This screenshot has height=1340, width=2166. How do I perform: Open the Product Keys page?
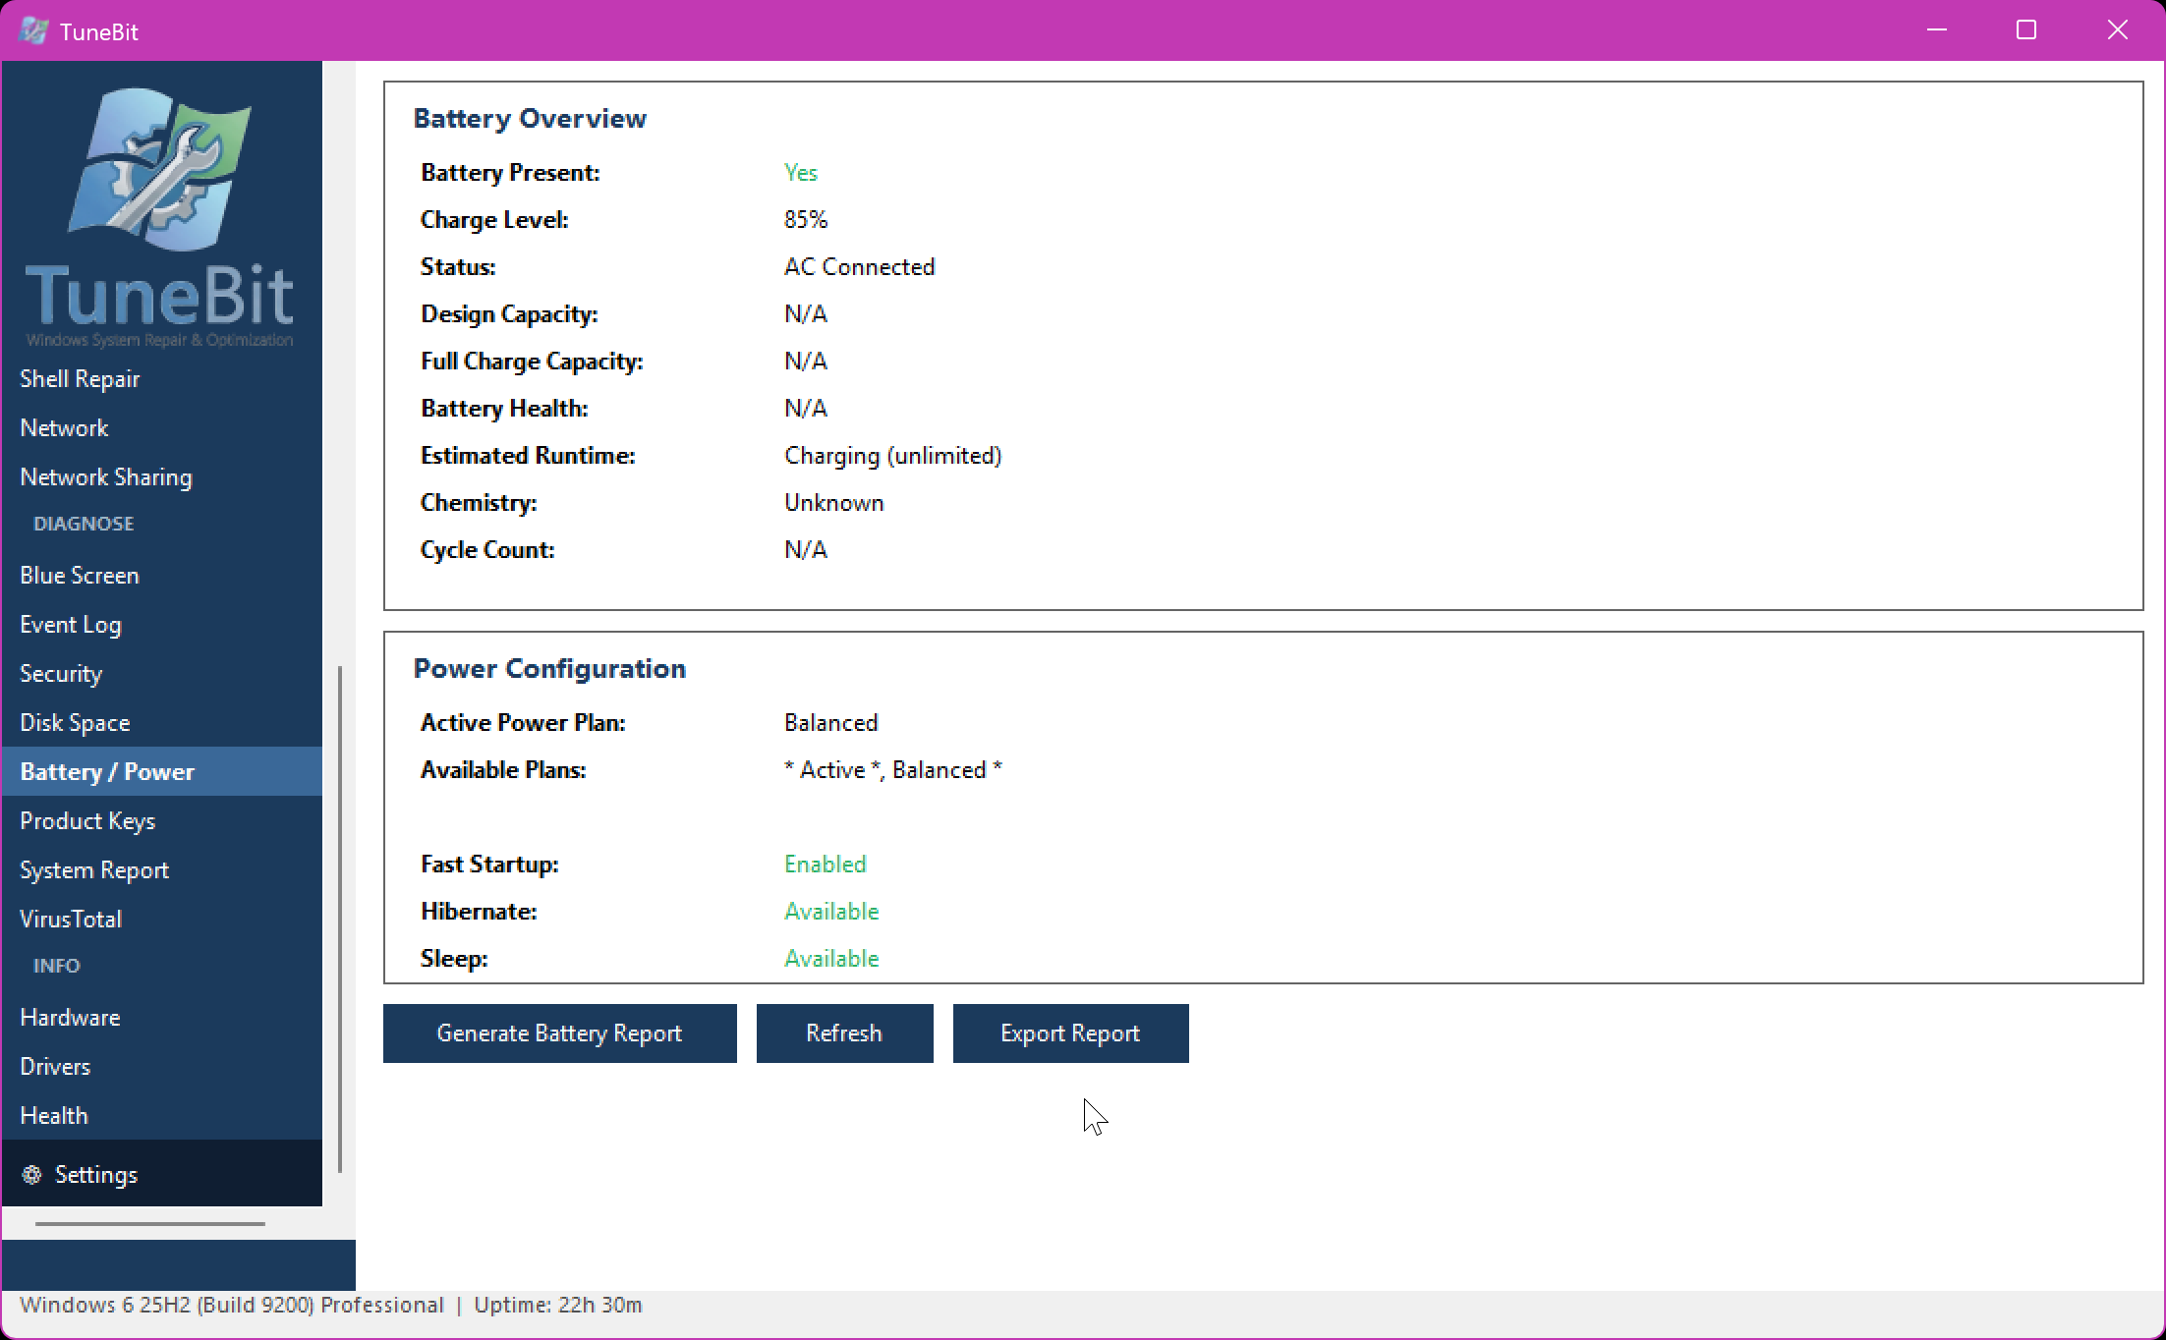pos(161,820)
